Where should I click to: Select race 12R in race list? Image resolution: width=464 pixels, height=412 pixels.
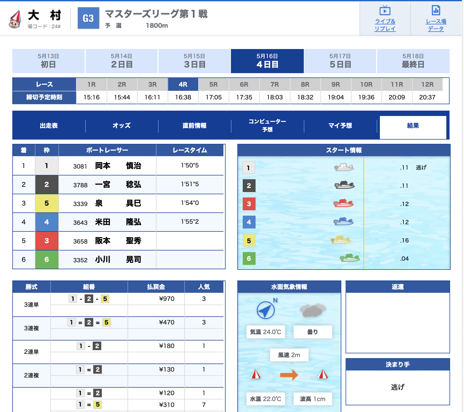coord(427,85)
